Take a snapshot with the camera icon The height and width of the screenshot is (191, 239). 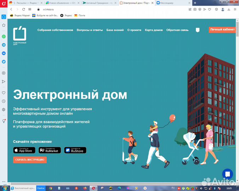(x=195, y=9)
